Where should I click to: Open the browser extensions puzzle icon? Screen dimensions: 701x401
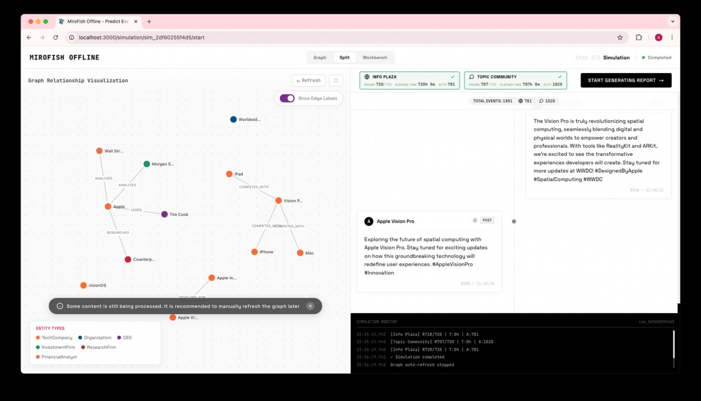point(639,38)
